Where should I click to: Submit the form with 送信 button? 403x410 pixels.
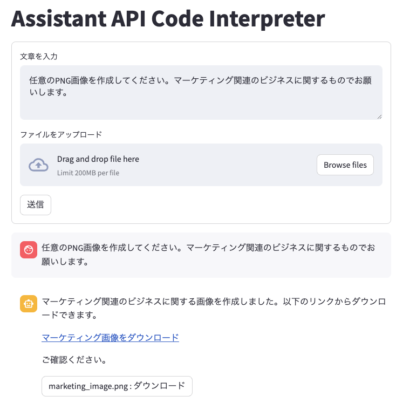36,205
